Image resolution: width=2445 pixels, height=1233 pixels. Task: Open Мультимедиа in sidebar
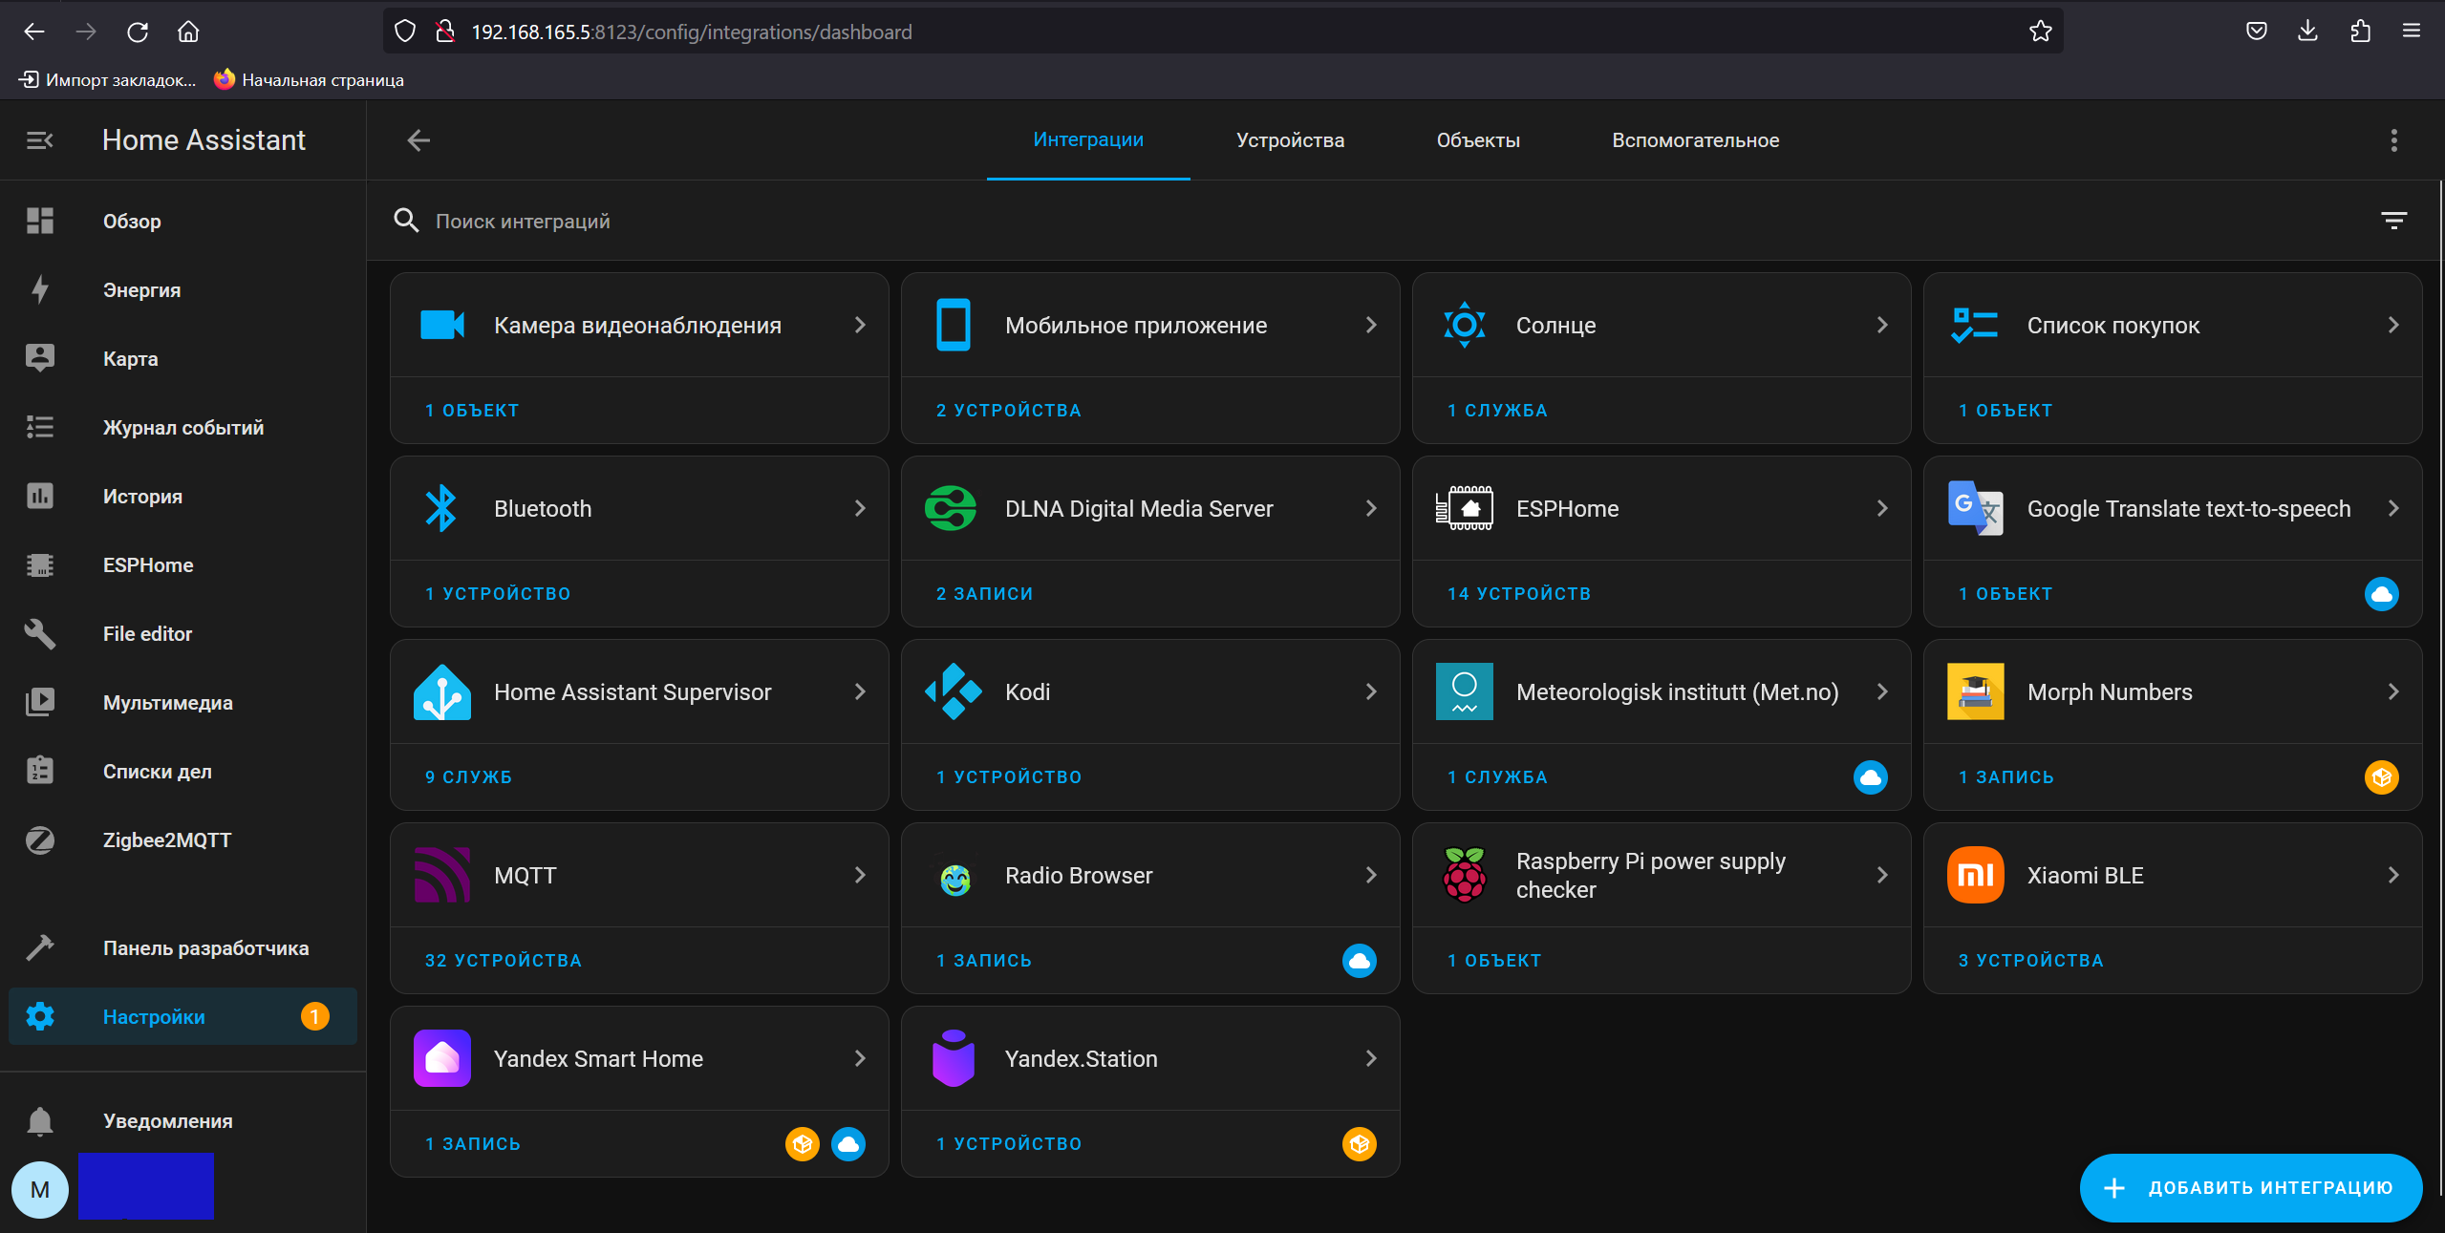[182, 703]
